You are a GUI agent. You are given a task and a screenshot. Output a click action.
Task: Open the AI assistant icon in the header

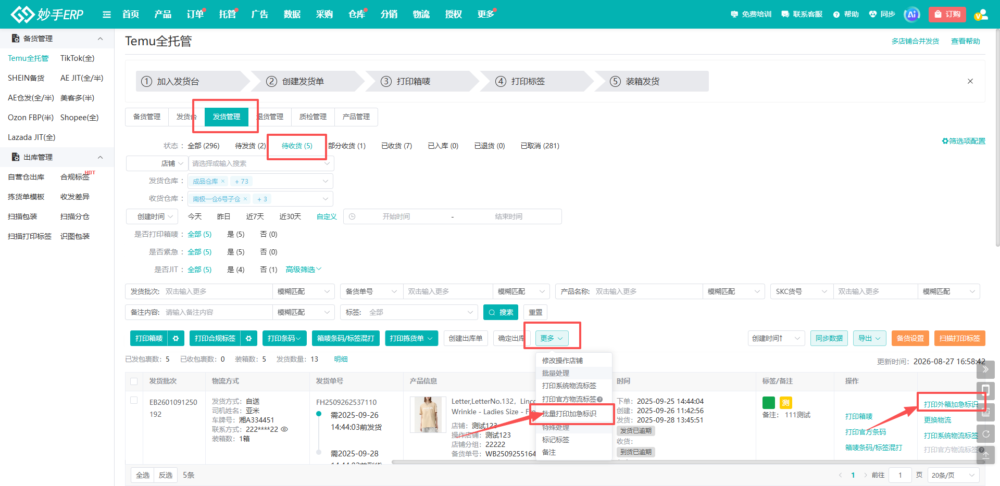pos(912,15)
